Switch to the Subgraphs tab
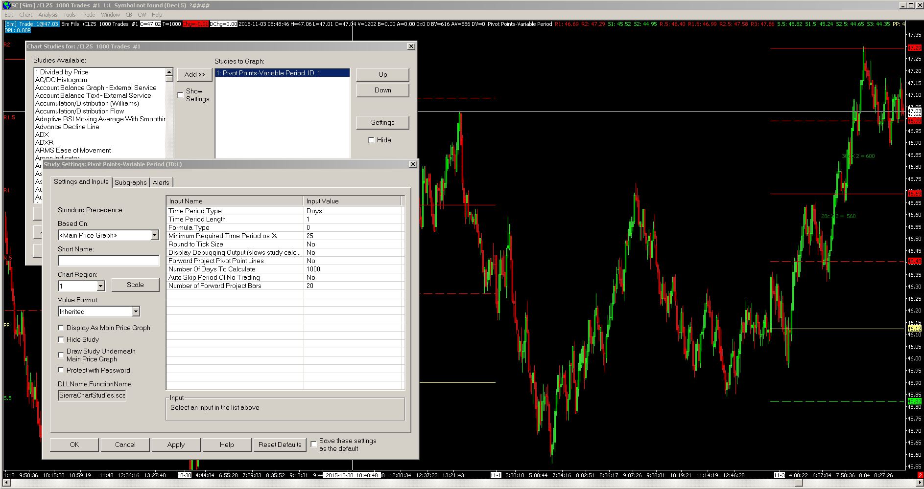 tap(131, 182)
